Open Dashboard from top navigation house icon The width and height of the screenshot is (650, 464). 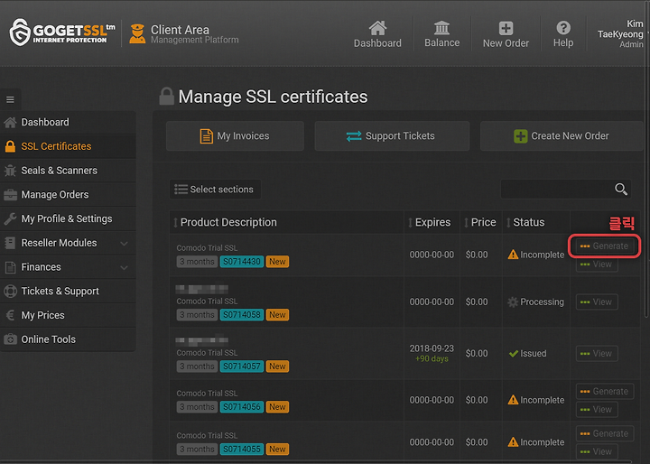[377, 28]
